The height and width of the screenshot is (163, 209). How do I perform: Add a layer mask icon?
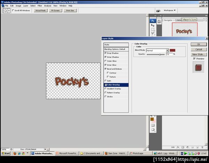pyautogui.click(x=183, y=147)
